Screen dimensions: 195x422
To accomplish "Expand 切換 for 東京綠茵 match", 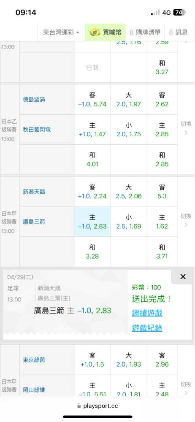I will 186,387.
